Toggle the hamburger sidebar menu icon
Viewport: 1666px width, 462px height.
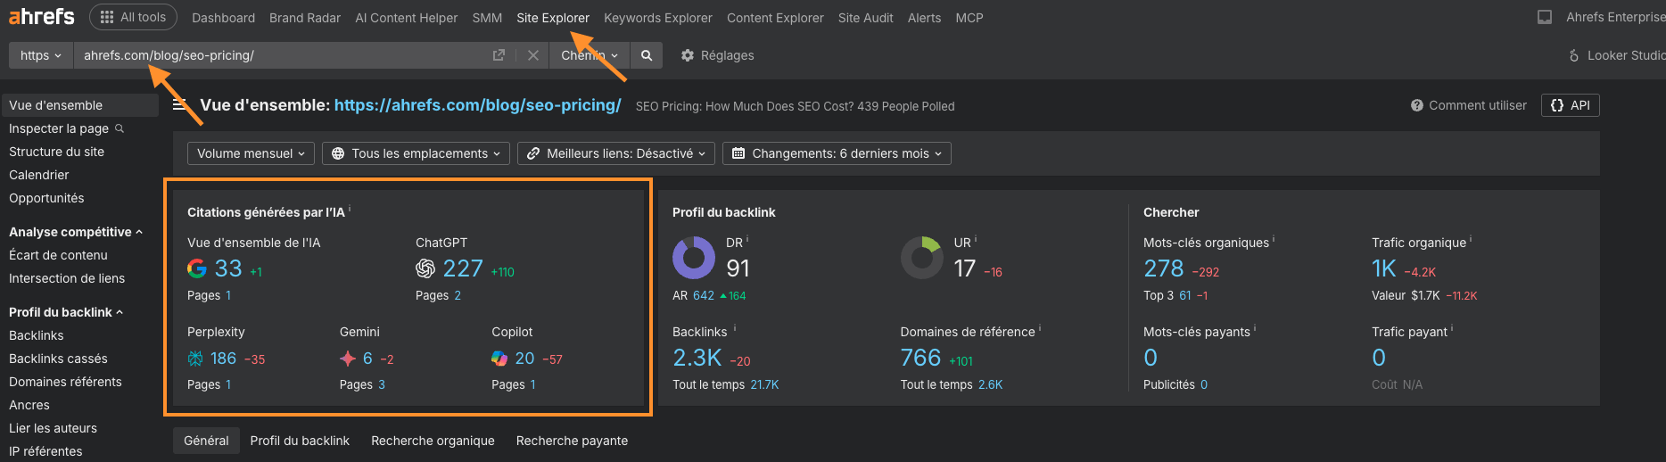click(180, 105)
